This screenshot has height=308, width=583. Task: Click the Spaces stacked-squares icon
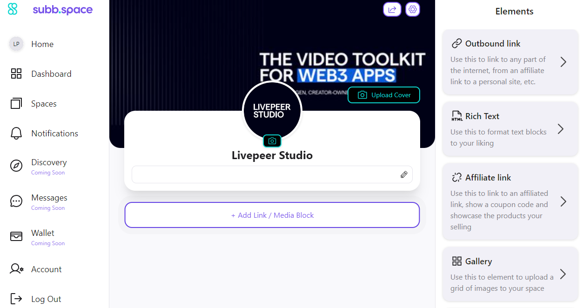(x=16, y=103)
